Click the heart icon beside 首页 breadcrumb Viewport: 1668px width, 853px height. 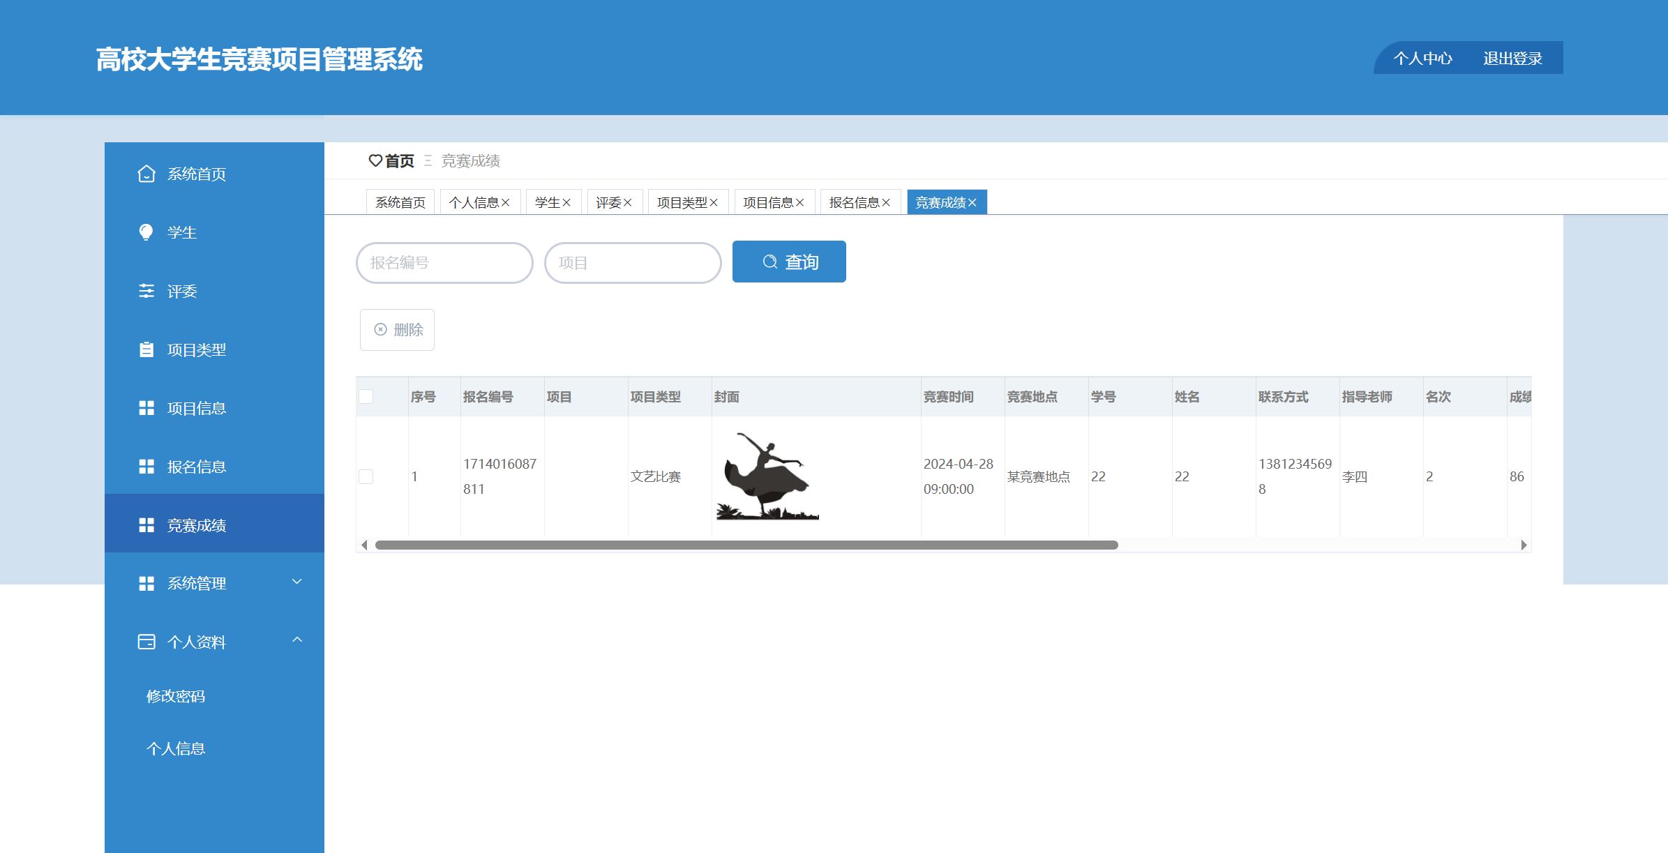(375, 161)
